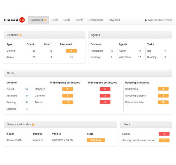This screenshot has height=165, width=176.
Task: Click General license remained badge 4
Action: tap(71, 51)
